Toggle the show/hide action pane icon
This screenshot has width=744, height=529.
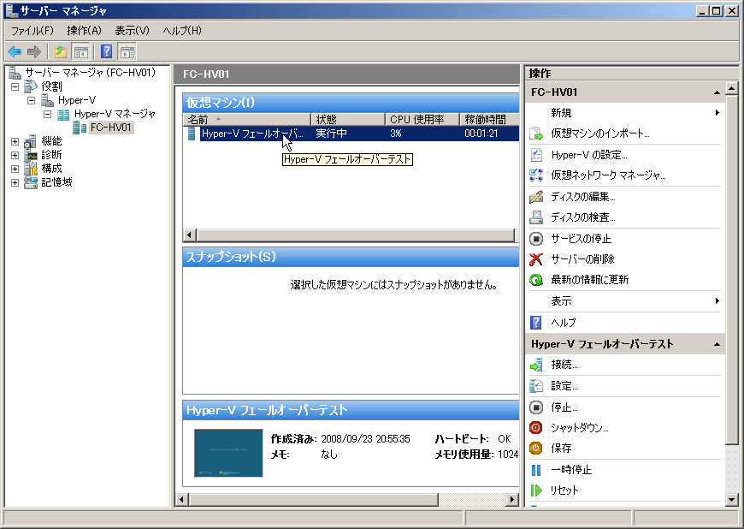pyautogui.click(x=127, y=51)
